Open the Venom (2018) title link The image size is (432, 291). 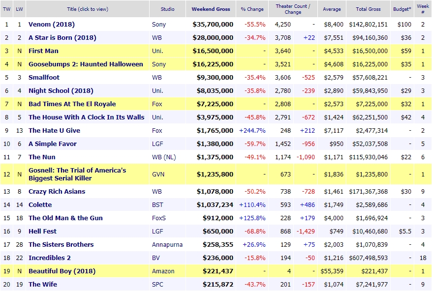(x=52, y=25)
